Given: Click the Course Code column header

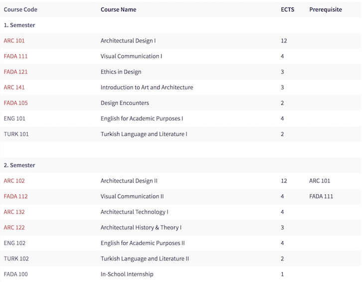Looking at the screenshot, I should [x=20, y=9].
